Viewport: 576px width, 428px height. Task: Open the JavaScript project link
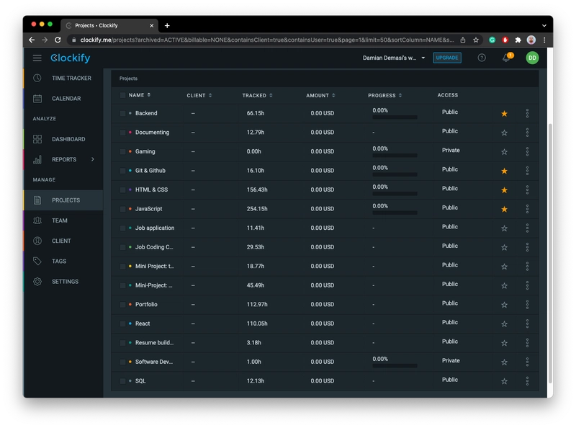148,209
